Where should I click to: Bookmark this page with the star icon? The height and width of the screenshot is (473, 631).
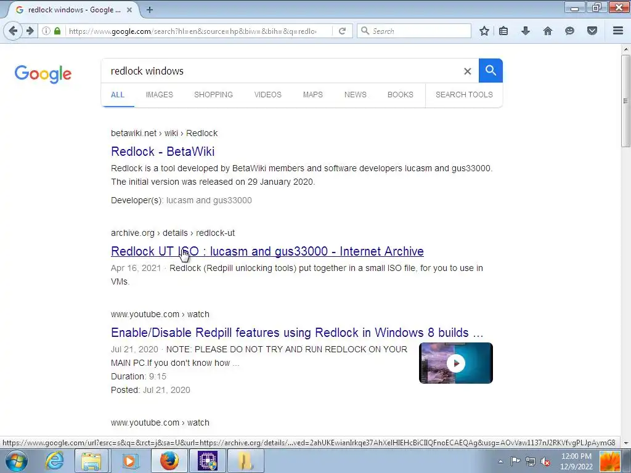coord(484,31)
